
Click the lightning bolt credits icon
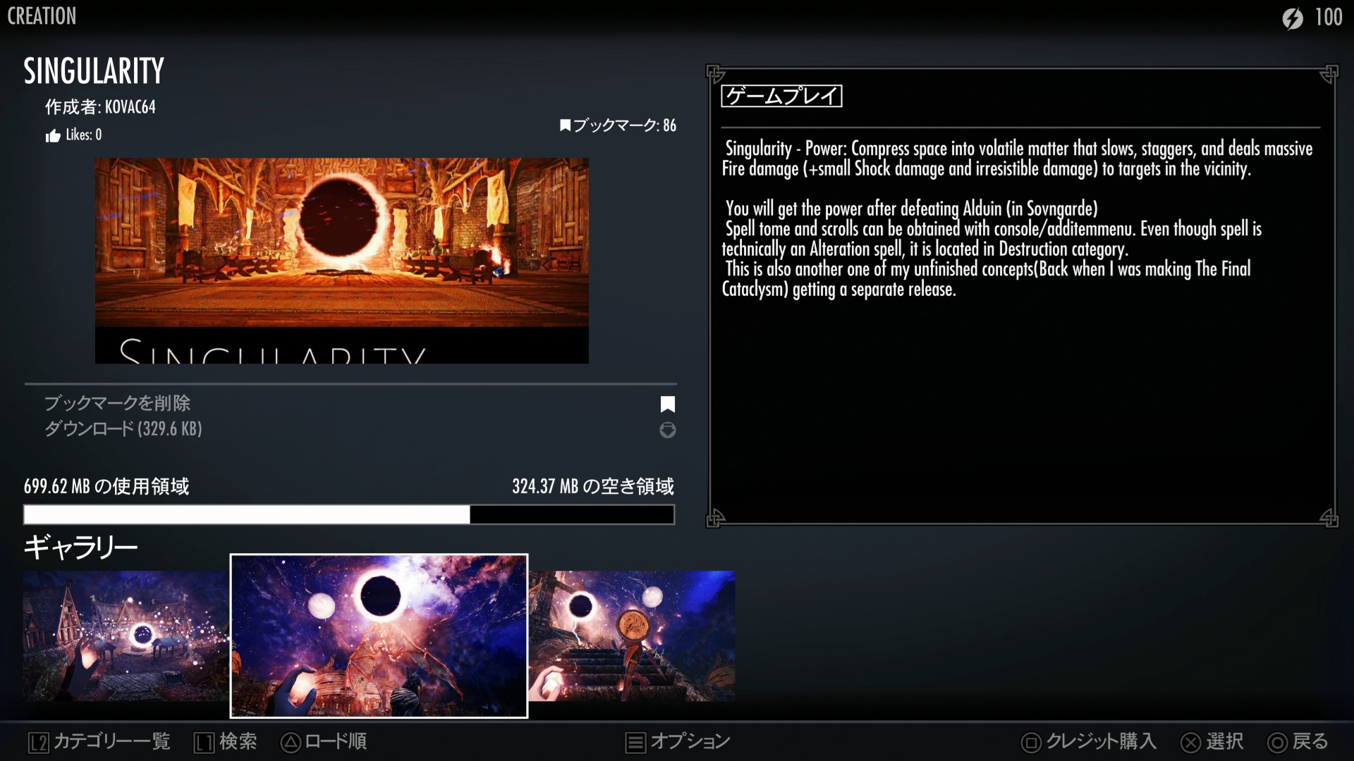pos(1293,18)
